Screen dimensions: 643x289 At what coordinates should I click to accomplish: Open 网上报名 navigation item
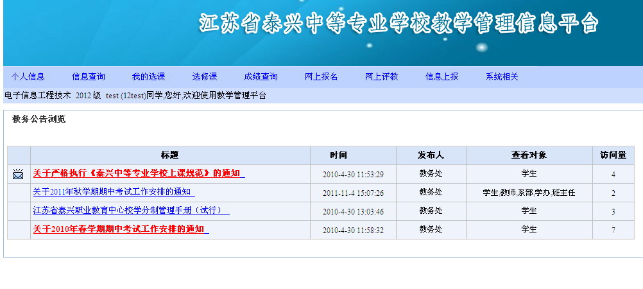[x=321, y=76]
